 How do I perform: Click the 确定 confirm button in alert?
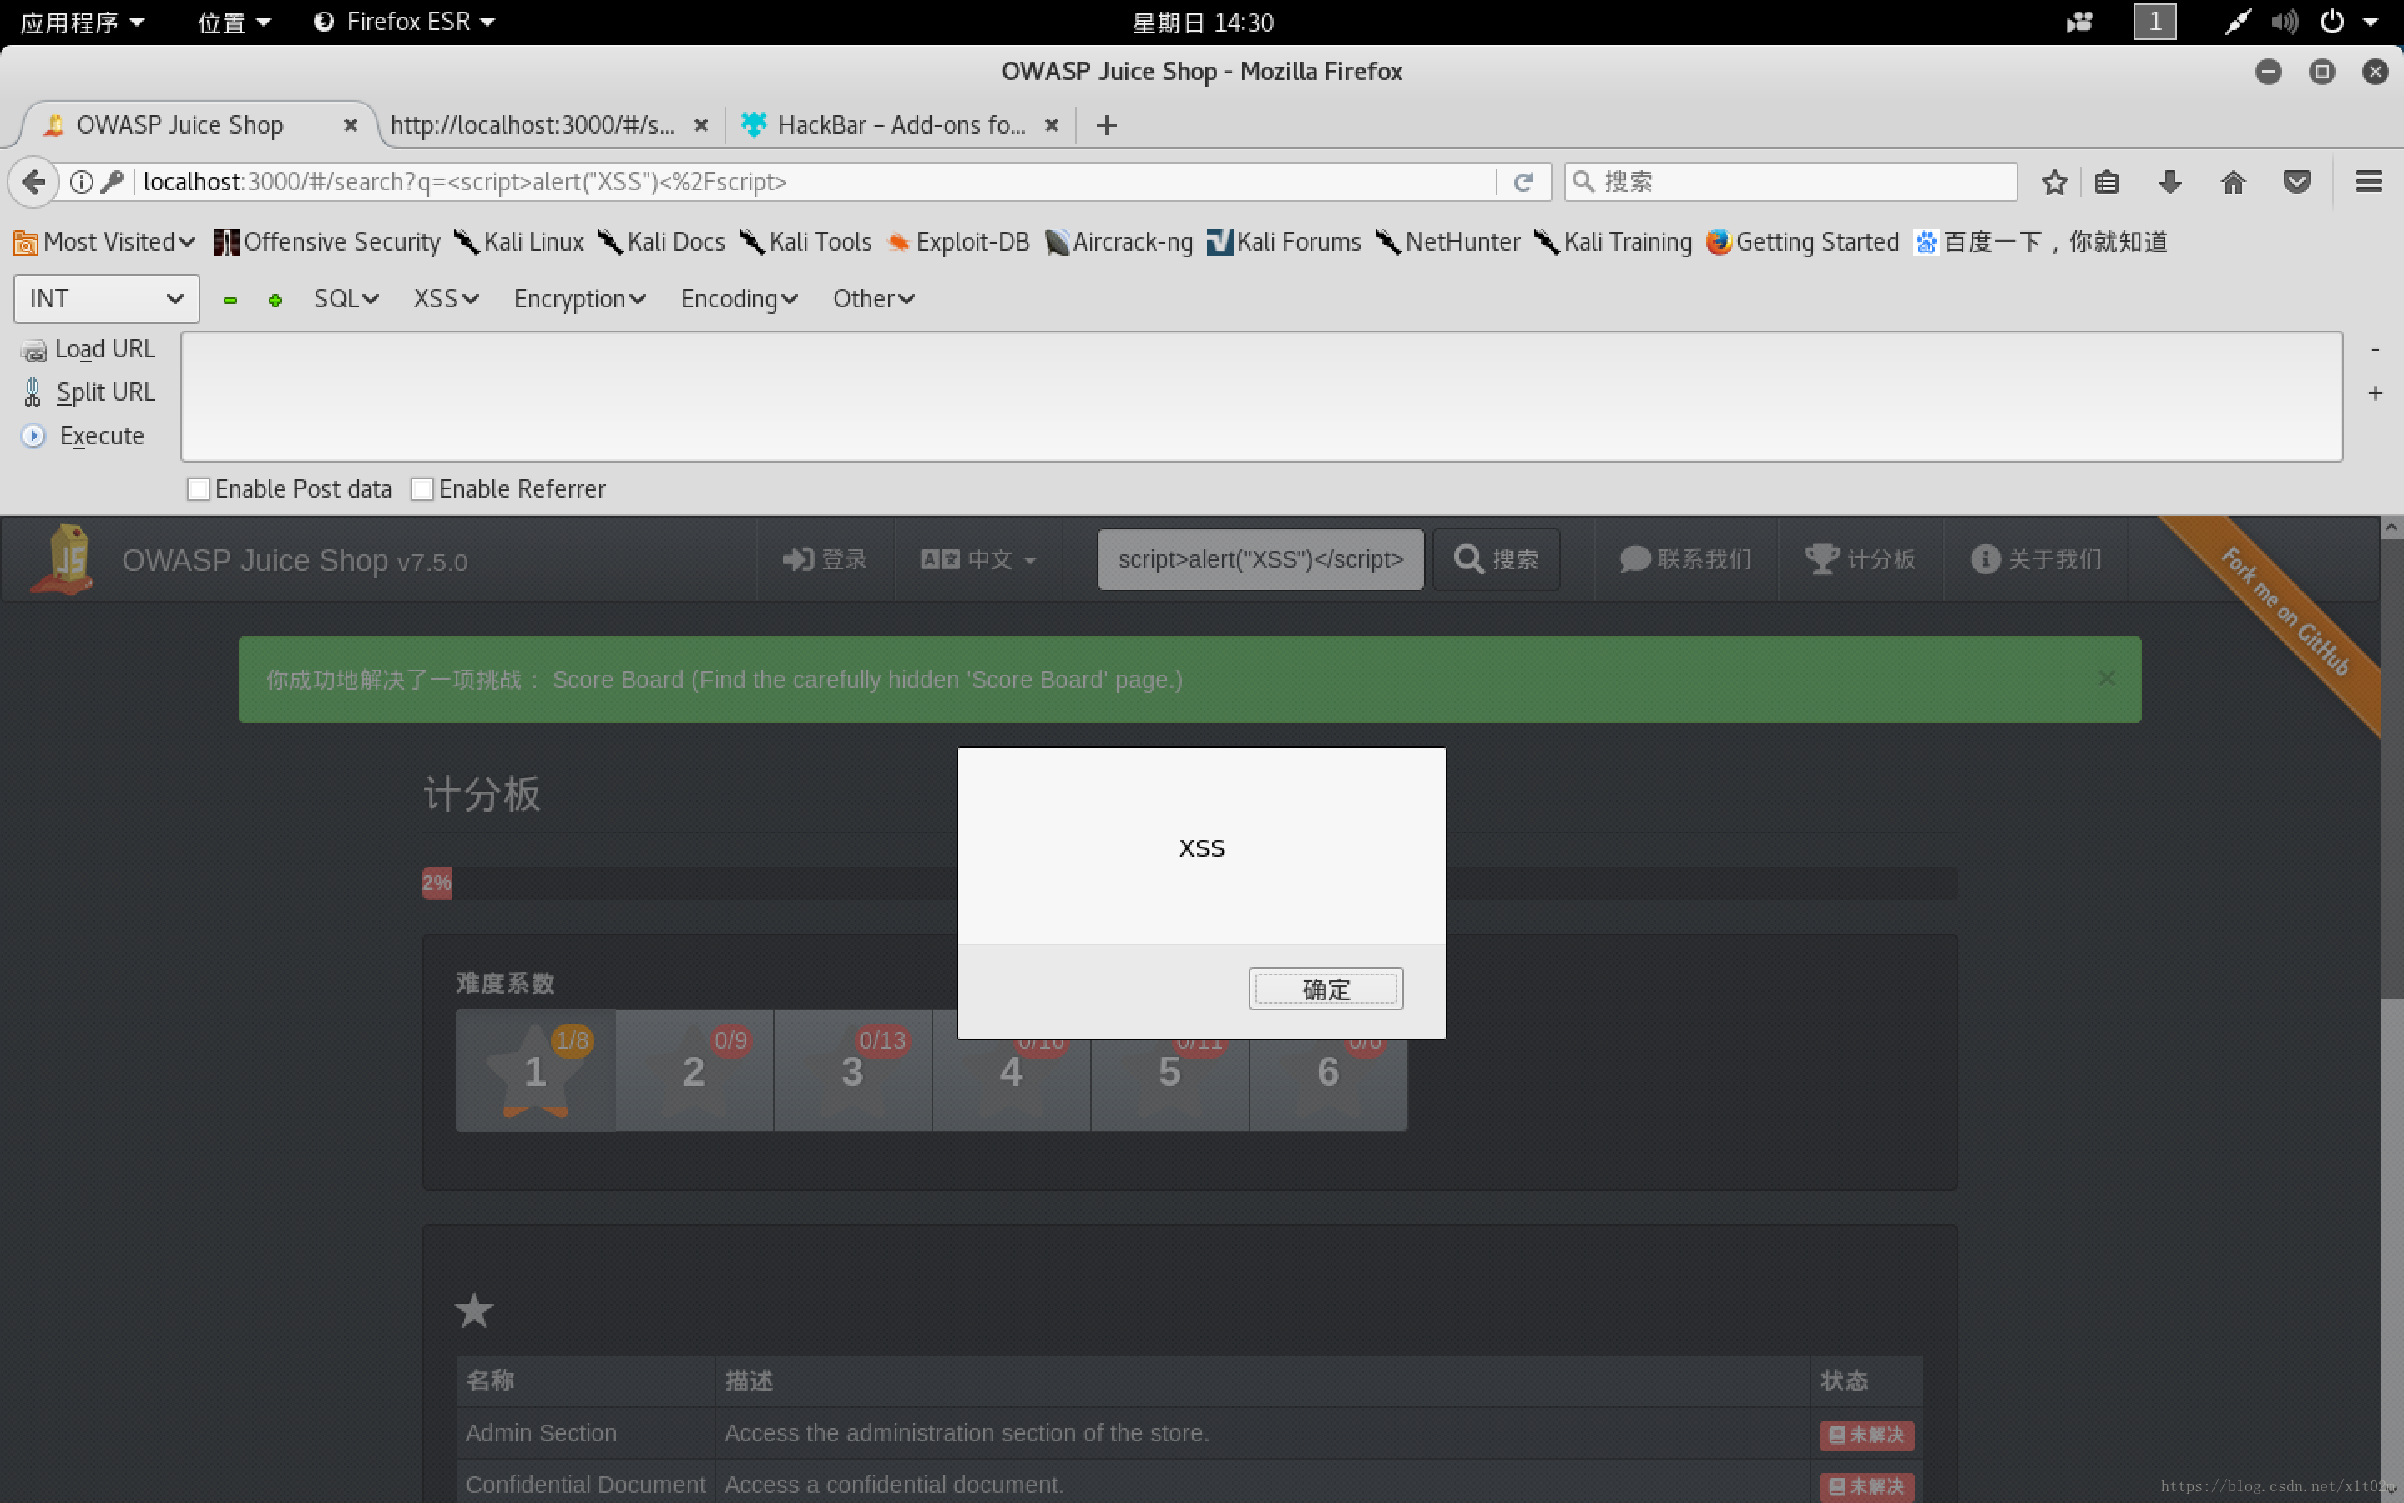point(1324,987)
